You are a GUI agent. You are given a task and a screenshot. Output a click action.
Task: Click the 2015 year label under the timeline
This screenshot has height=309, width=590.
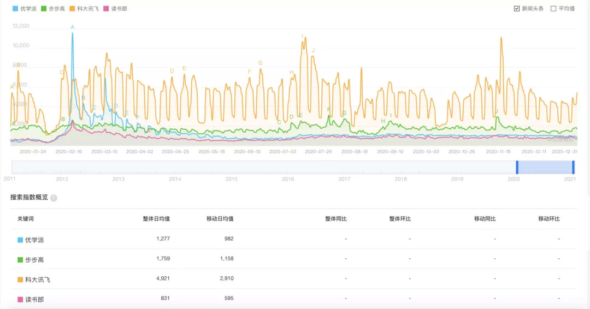click(232, 179)
